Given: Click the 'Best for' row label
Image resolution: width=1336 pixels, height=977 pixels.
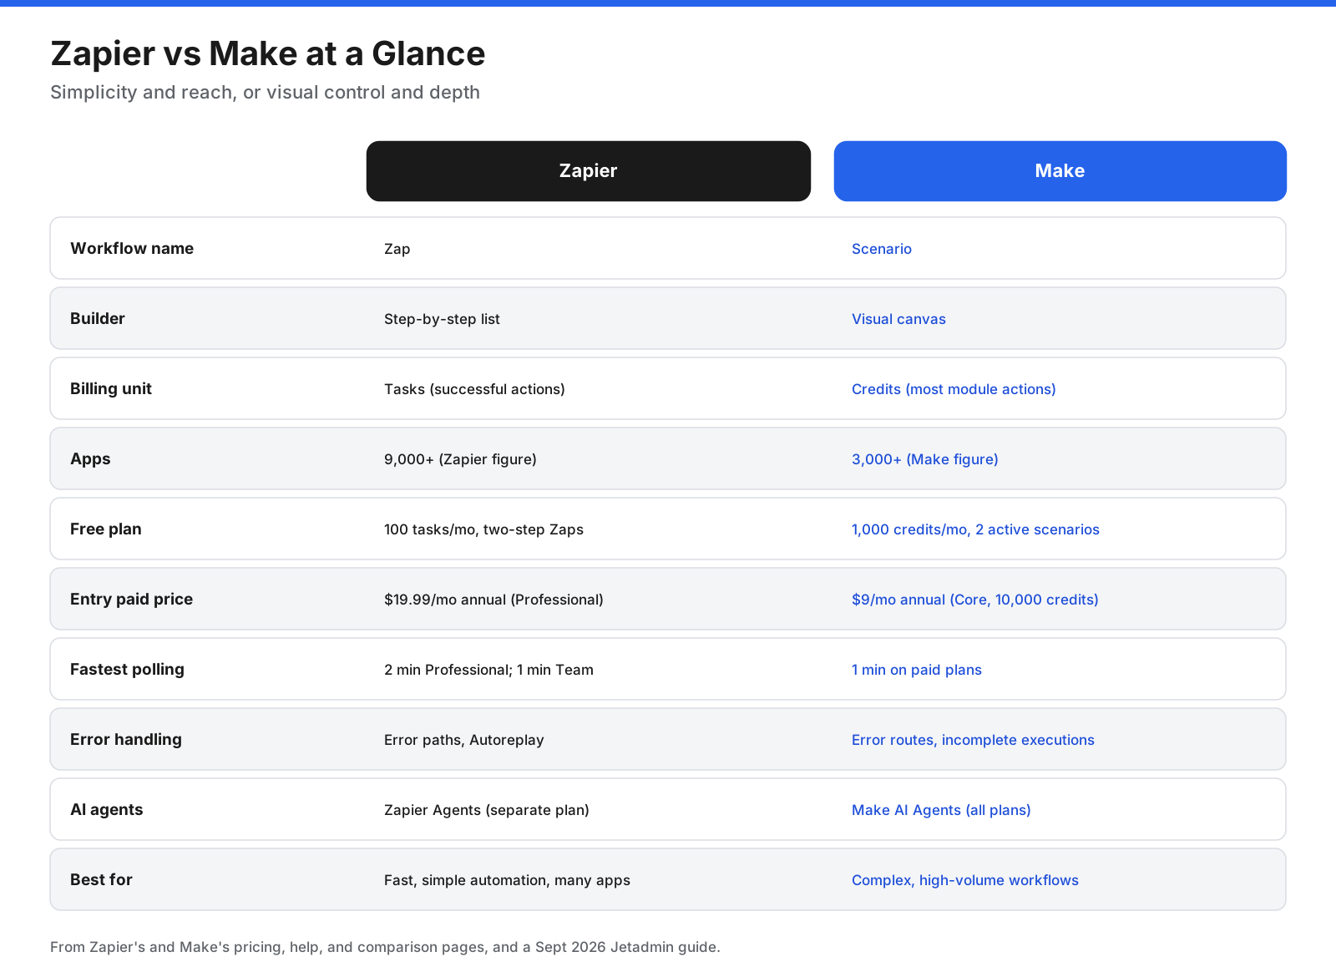Looking at the screenshot, I should click(x=101, y=879).
